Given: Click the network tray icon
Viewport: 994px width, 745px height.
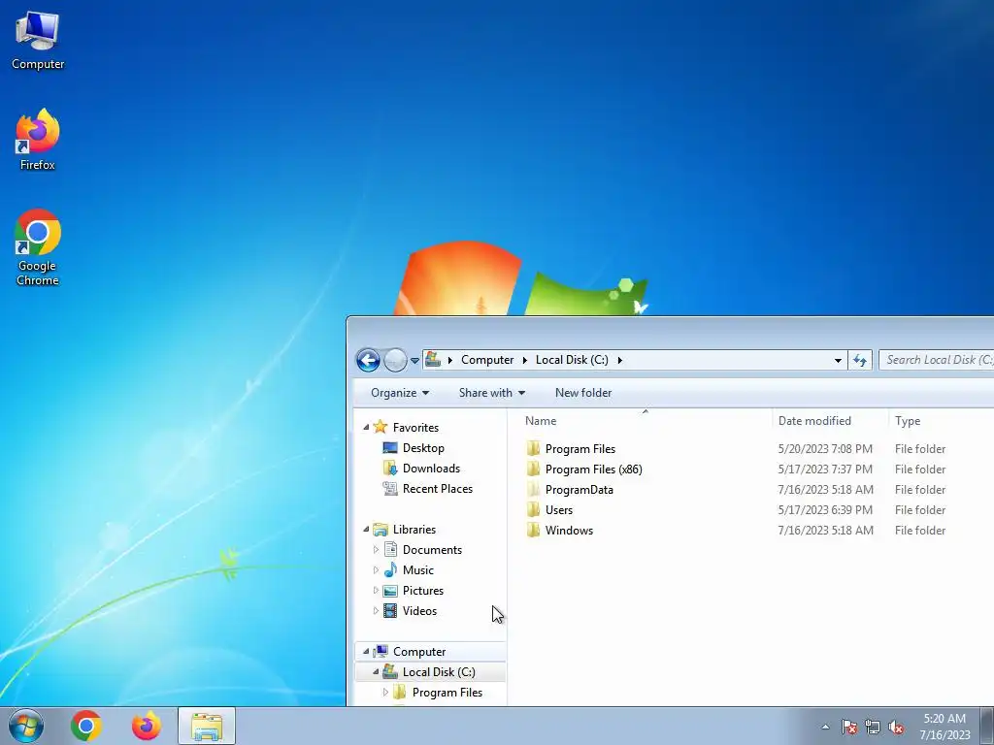Looking at the screenshot, I should point(873,727).
